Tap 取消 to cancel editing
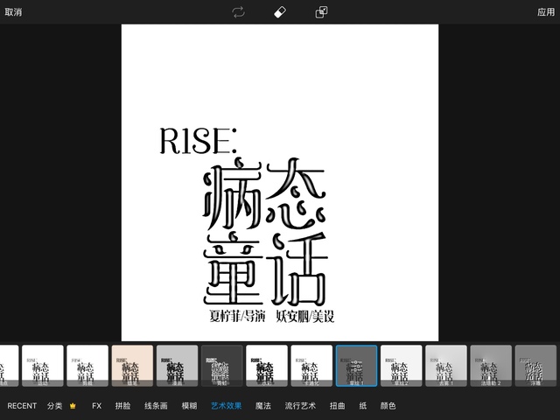The image size is (560, 420). click(14, 12)
